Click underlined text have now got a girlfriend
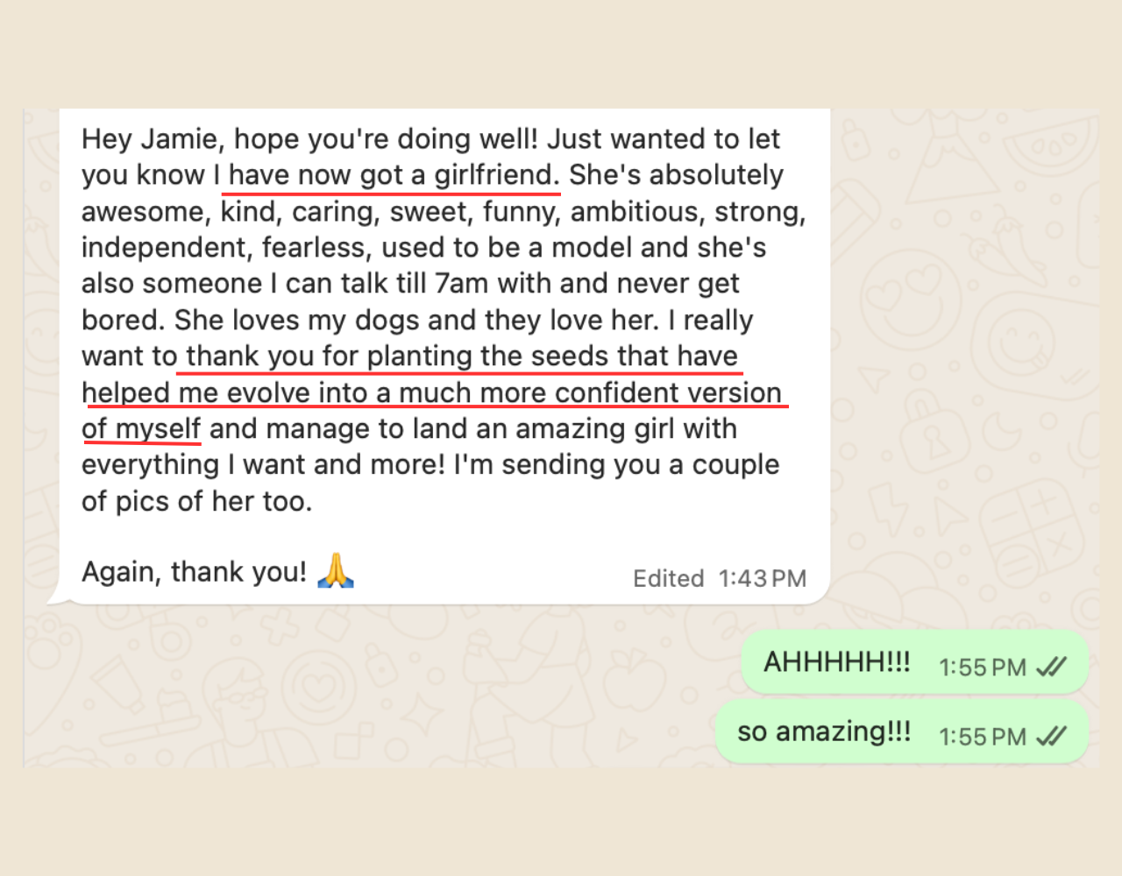The image size is (1122, 876). point(392,175)
